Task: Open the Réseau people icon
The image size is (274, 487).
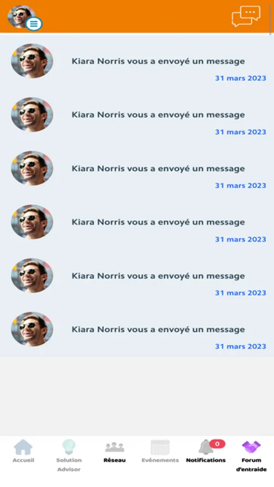Action: point(115,447)
